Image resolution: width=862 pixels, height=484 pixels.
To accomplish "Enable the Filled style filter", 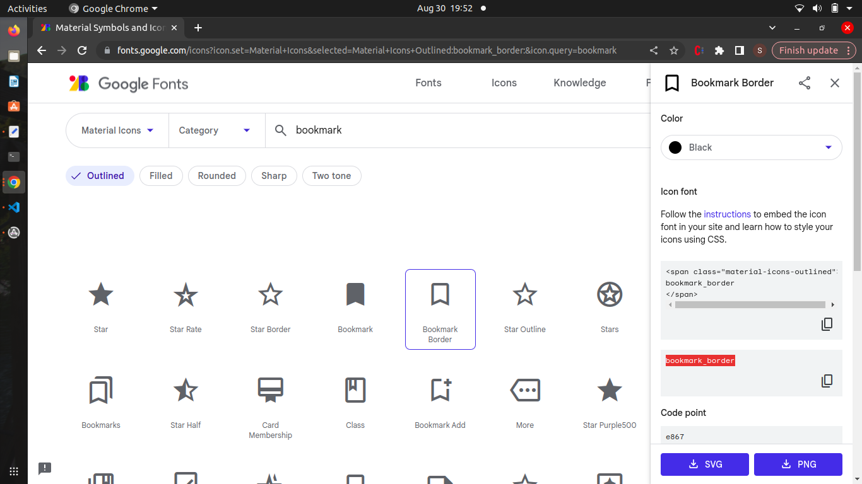I will tap(161, 176).
